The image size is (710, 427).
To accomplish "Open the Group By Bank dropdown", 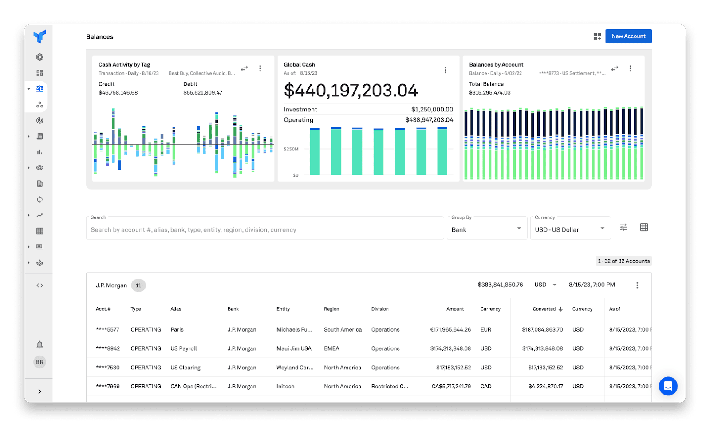I will click(486, 229).
